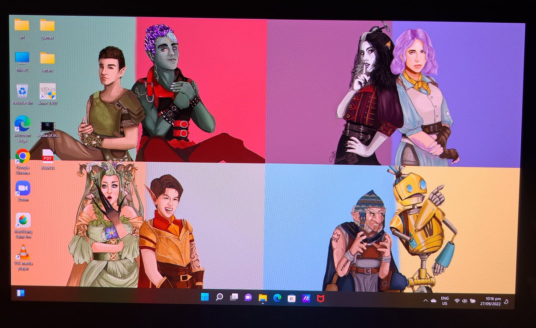Viewport: 536px width, 328px height.
Task: Open the art folder on desktop
Action: tap(21, 28)
